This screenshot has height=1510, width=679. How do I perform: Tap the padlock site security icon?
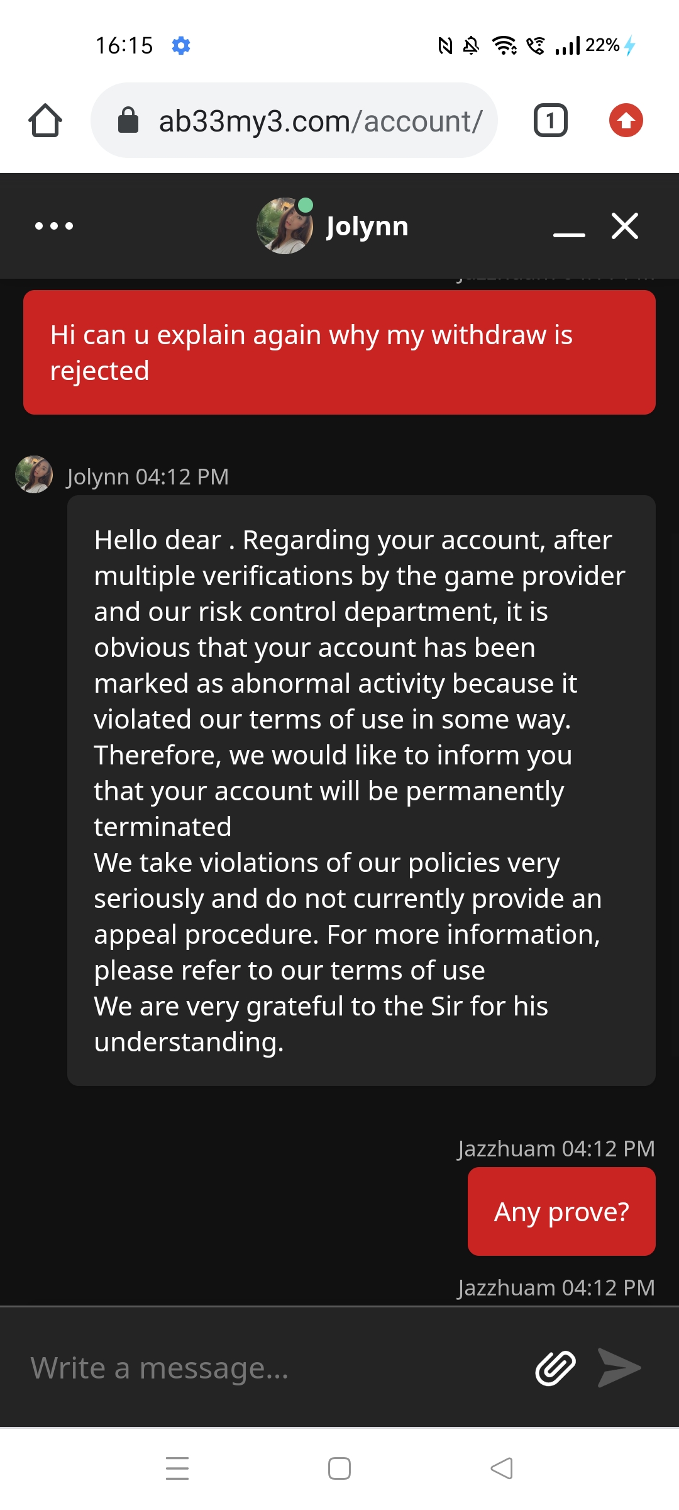click(128, 120)
